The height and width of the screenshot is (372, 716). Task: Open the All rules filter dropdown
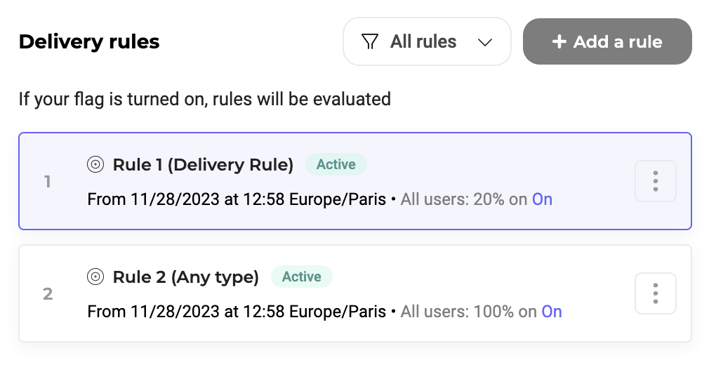point(426,42)
